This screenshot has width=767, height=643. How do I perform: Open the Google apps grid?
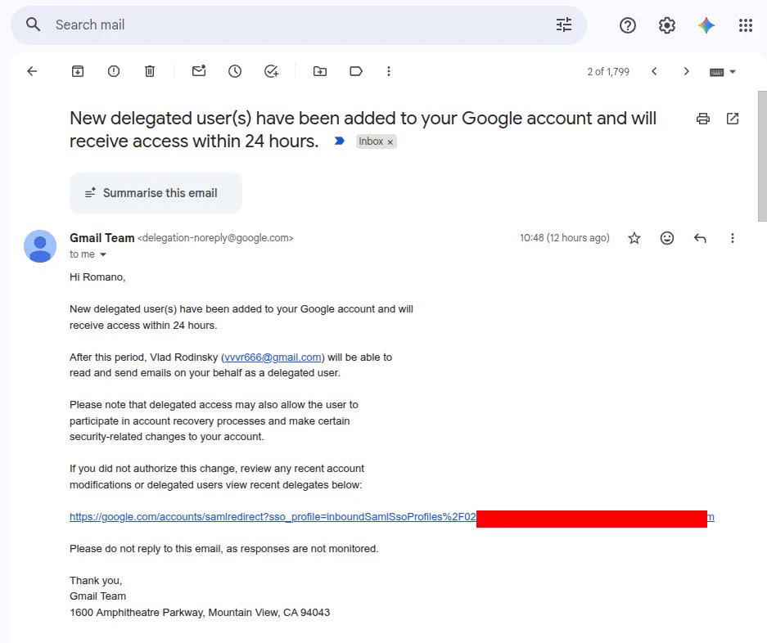pyautogui.click(x=746, y=25)
